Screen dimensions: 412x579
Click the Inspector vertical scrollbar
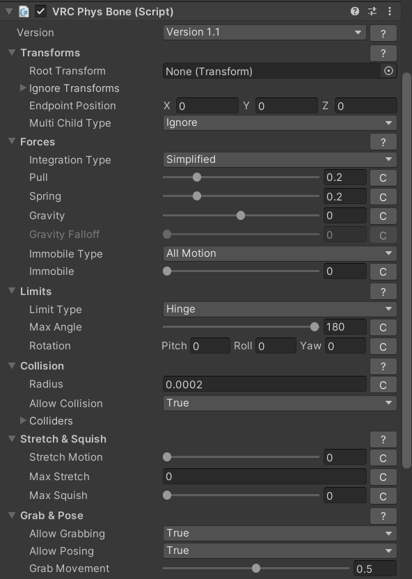(406, 271)
